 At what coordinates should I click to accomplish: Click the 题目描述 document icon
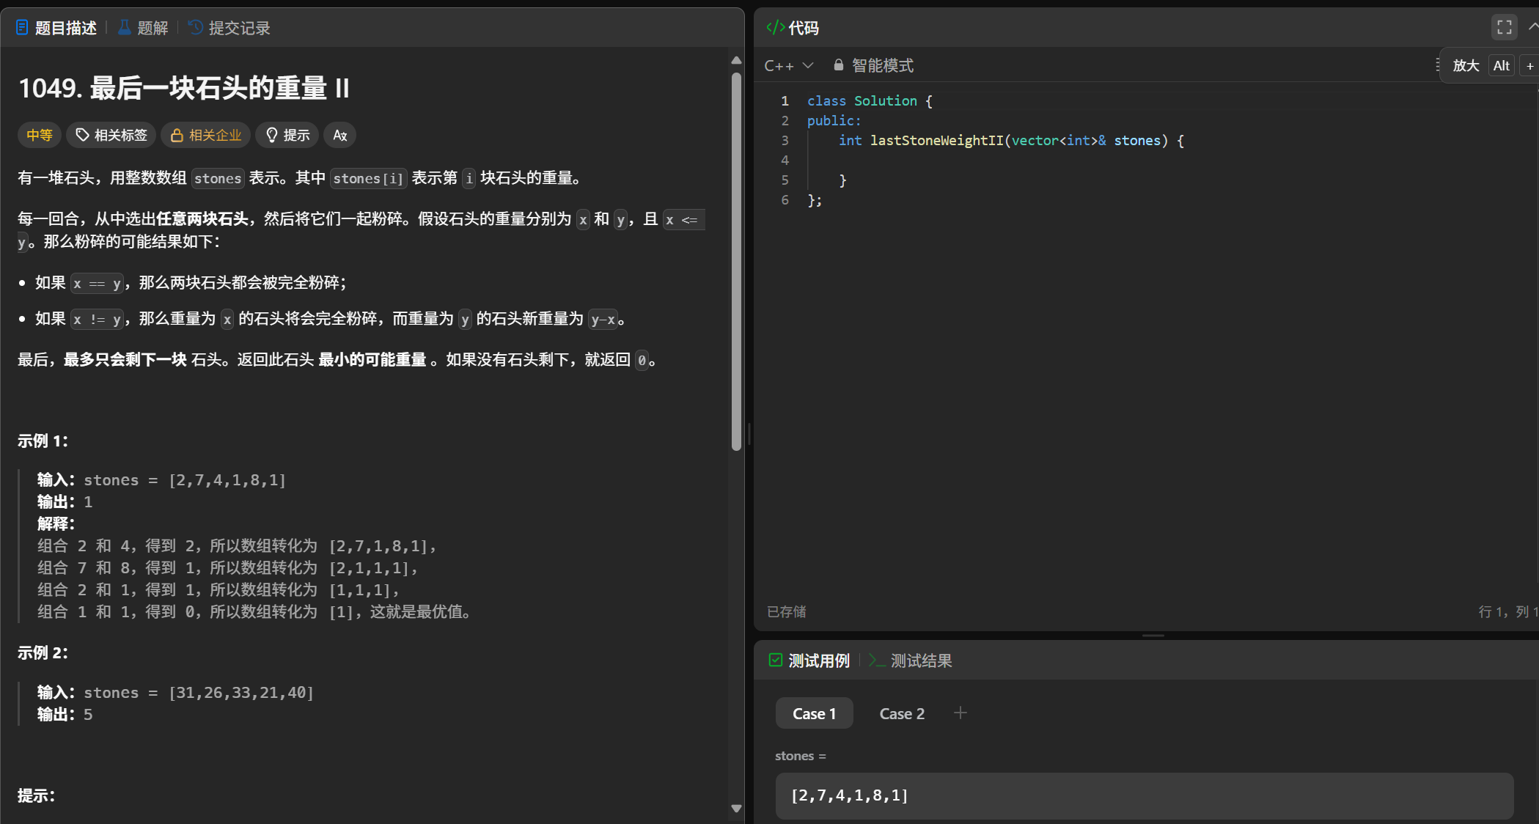tap(22, 28)
